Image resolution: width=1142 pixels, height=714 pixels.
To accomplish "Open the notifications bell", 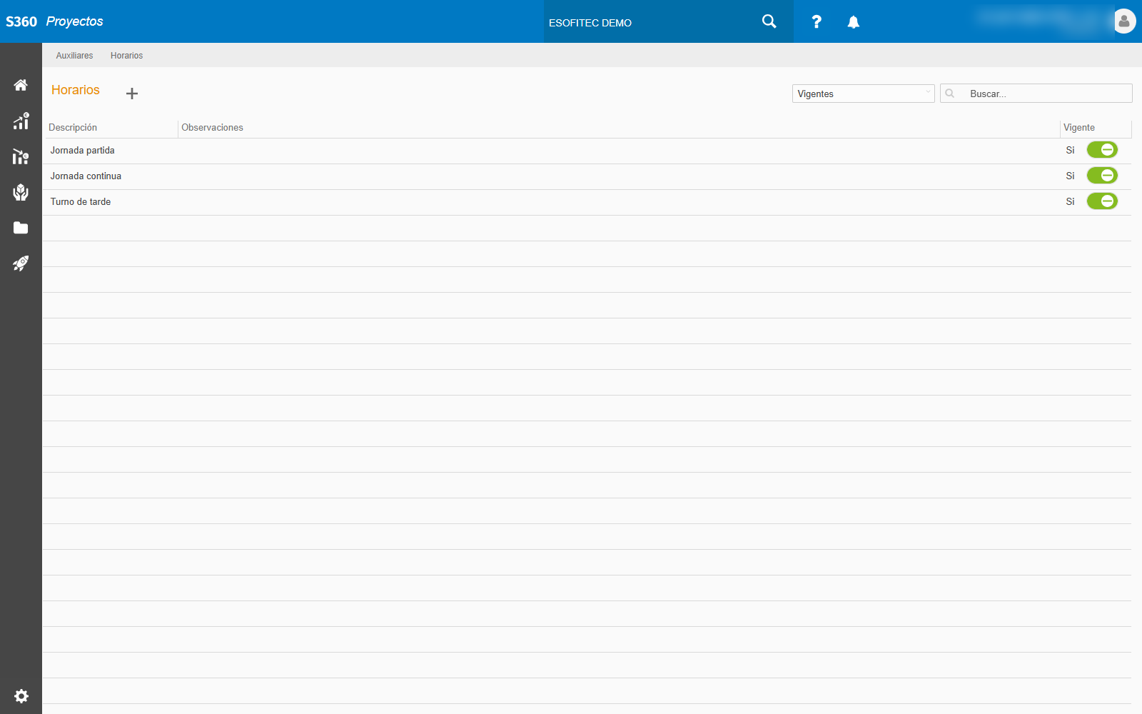I will tap(854, 22).
